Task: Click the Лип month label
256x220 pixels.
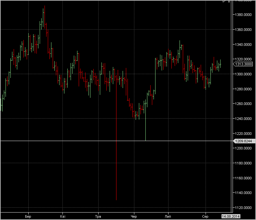Action: pos(168,216)
